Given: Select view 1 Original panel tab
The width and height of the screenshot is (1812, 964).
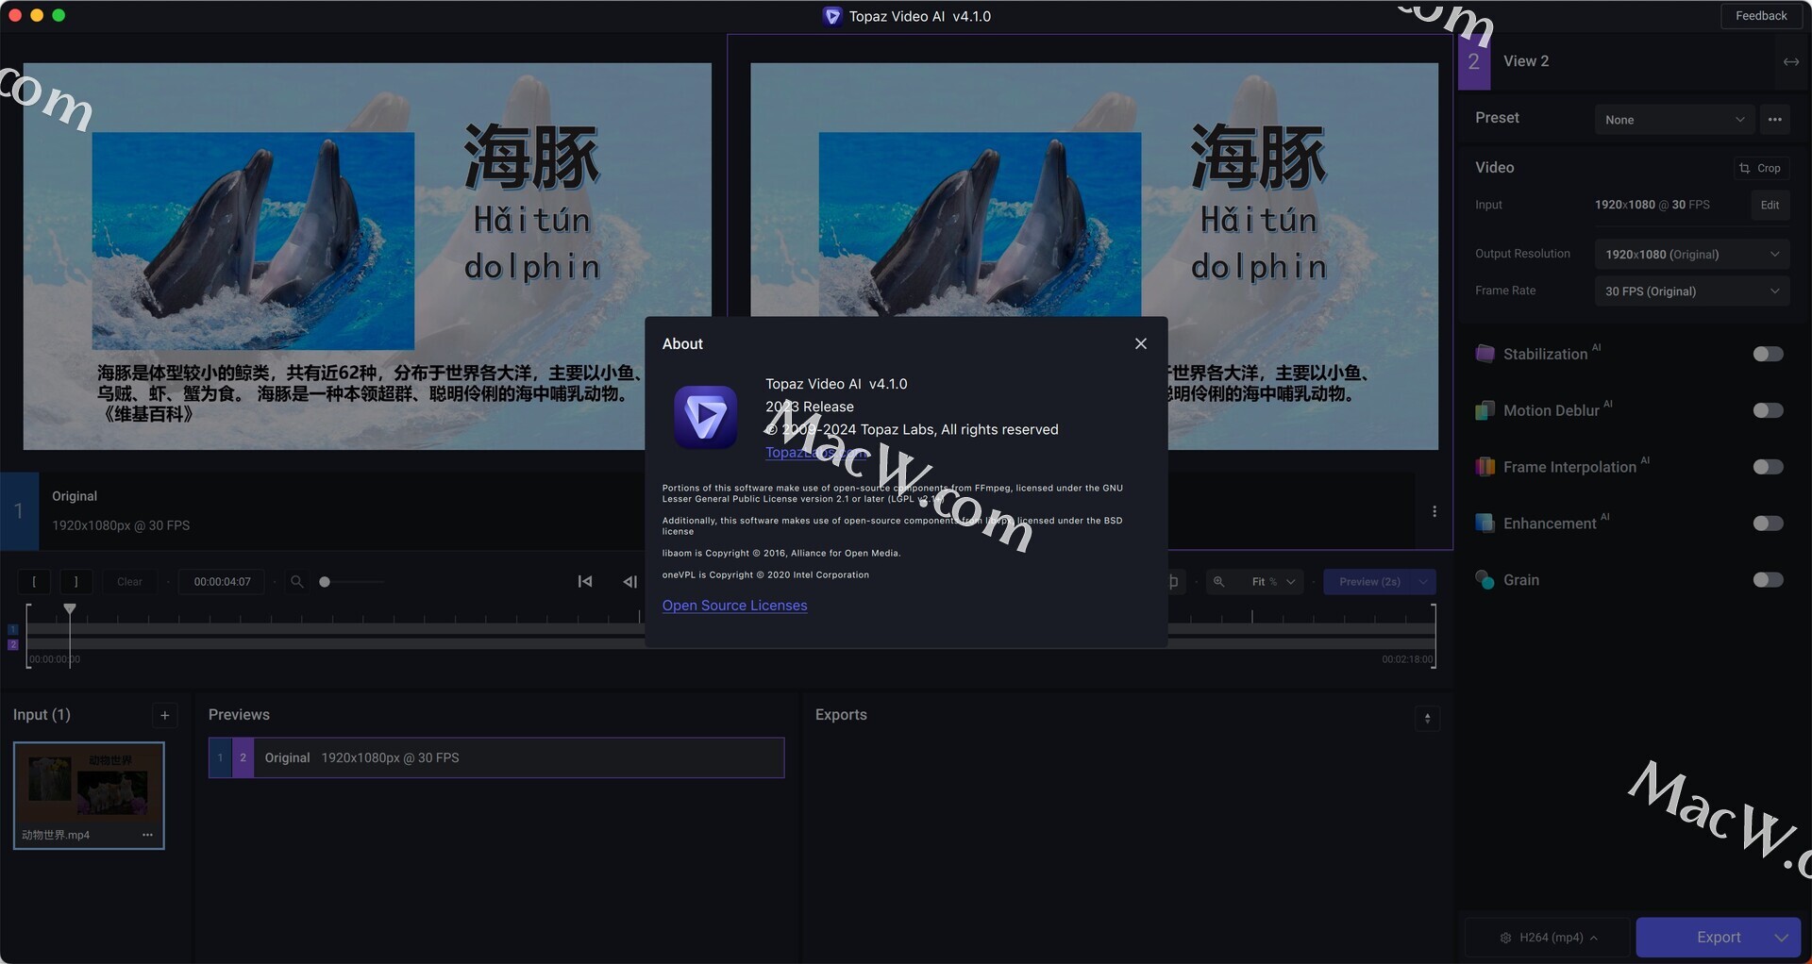Looking at the screenshot, I should pyautogui.click(x=19, y=511).
